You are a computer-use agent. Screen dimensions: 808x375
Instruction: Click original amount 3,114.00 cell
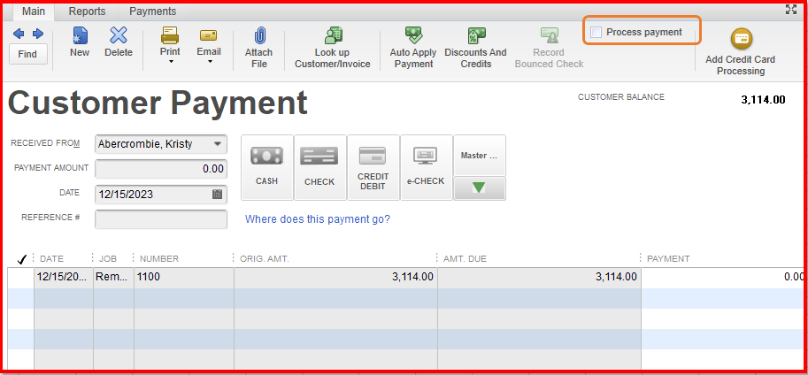(335, 277)
